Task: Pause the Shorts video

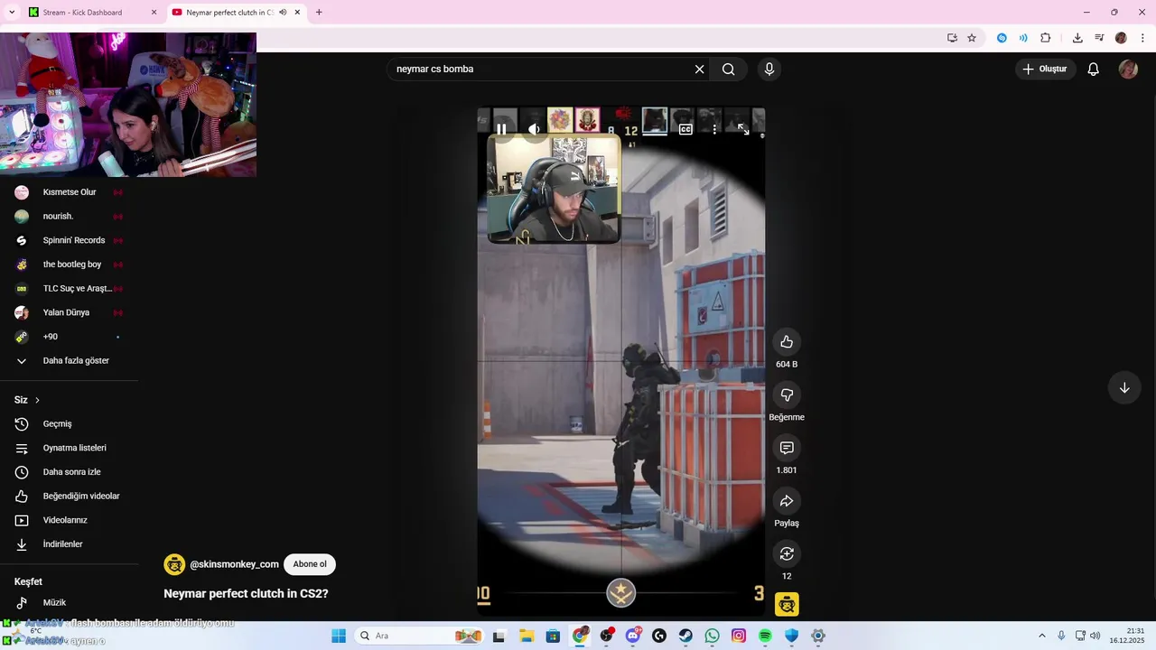Action: pyautogui.click(x=501, y=129)
